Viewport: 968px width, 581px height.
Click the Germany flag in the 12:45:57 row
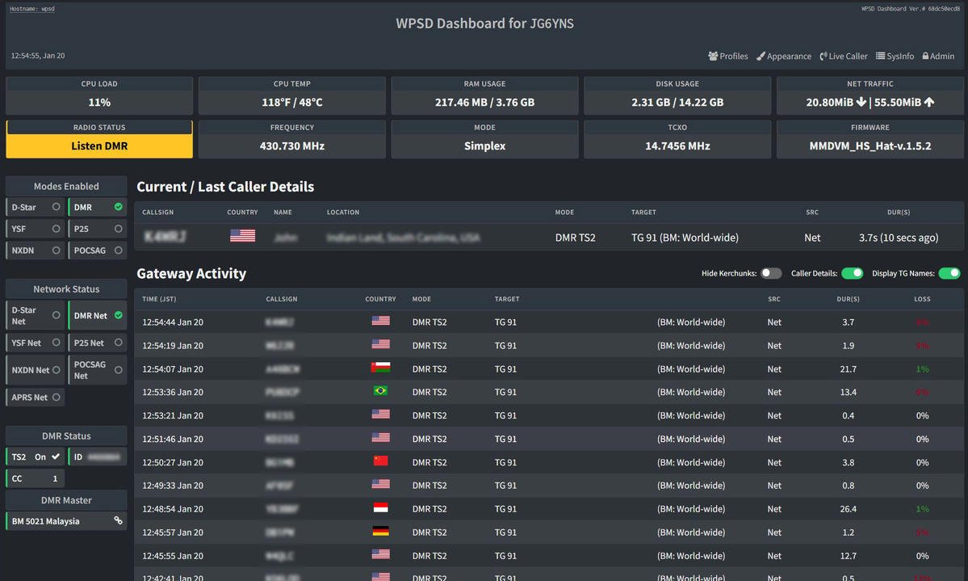pos(380,531)
